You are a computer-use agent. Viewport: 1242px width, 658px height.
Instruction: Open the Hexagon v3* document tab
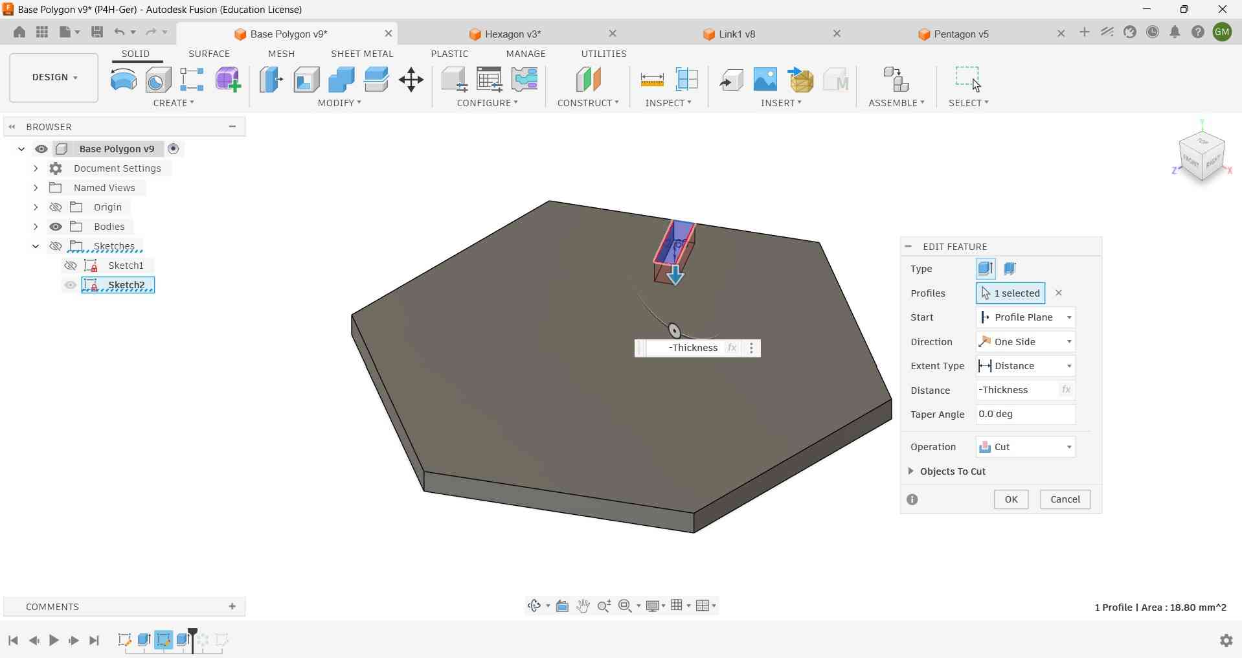(x=512, y=34)
